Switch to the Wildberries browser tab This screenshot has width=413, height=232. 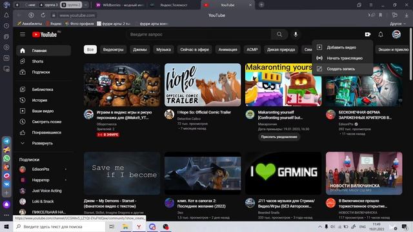pos(120,5)
